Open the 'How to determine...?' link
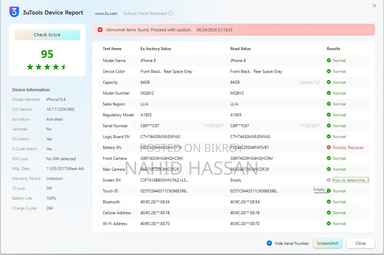This screenshot has width=384, height=255. click(x=351, y=180)
